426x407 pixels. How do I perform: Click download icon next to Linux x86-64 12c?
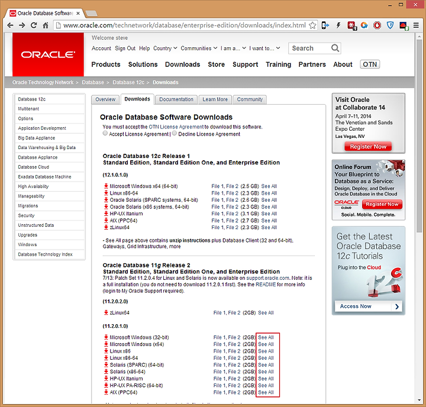point(106,193)
